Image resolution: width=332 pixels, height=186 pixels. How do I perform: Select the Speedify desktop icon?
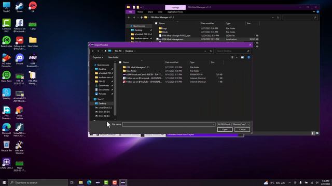6,94
